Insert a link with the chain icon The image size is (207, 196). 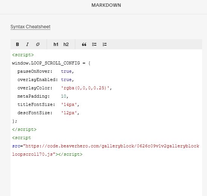38,44
